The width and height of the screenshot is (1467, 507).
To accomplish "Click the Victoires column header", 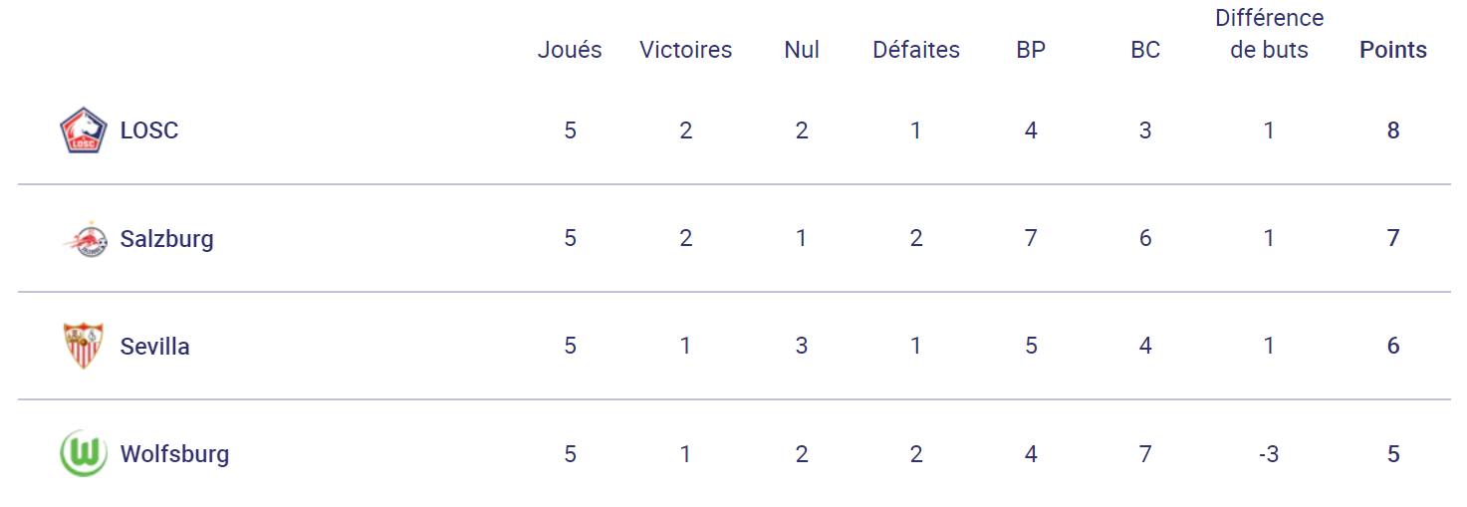I will (686, 50).
